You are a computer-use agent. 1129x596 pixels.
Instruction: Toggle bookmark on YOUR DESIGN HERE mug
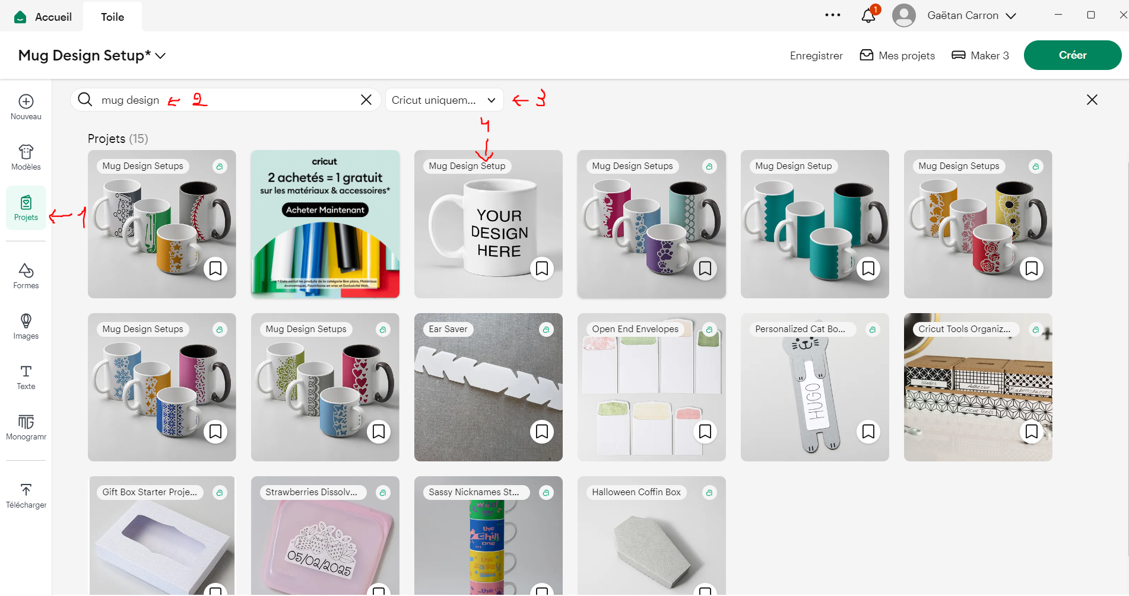click(542, 269)
